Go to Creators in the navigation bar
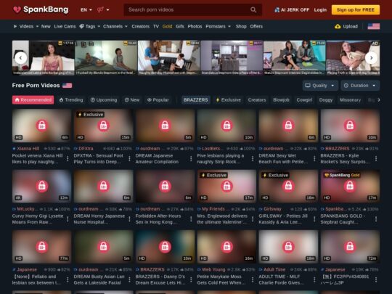392x294 pixels. tap(141, 26)
